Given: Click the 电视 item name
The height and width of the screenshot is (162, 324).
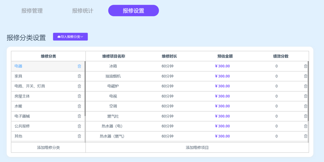Looking at the screenshot, I should pos(113,96).
